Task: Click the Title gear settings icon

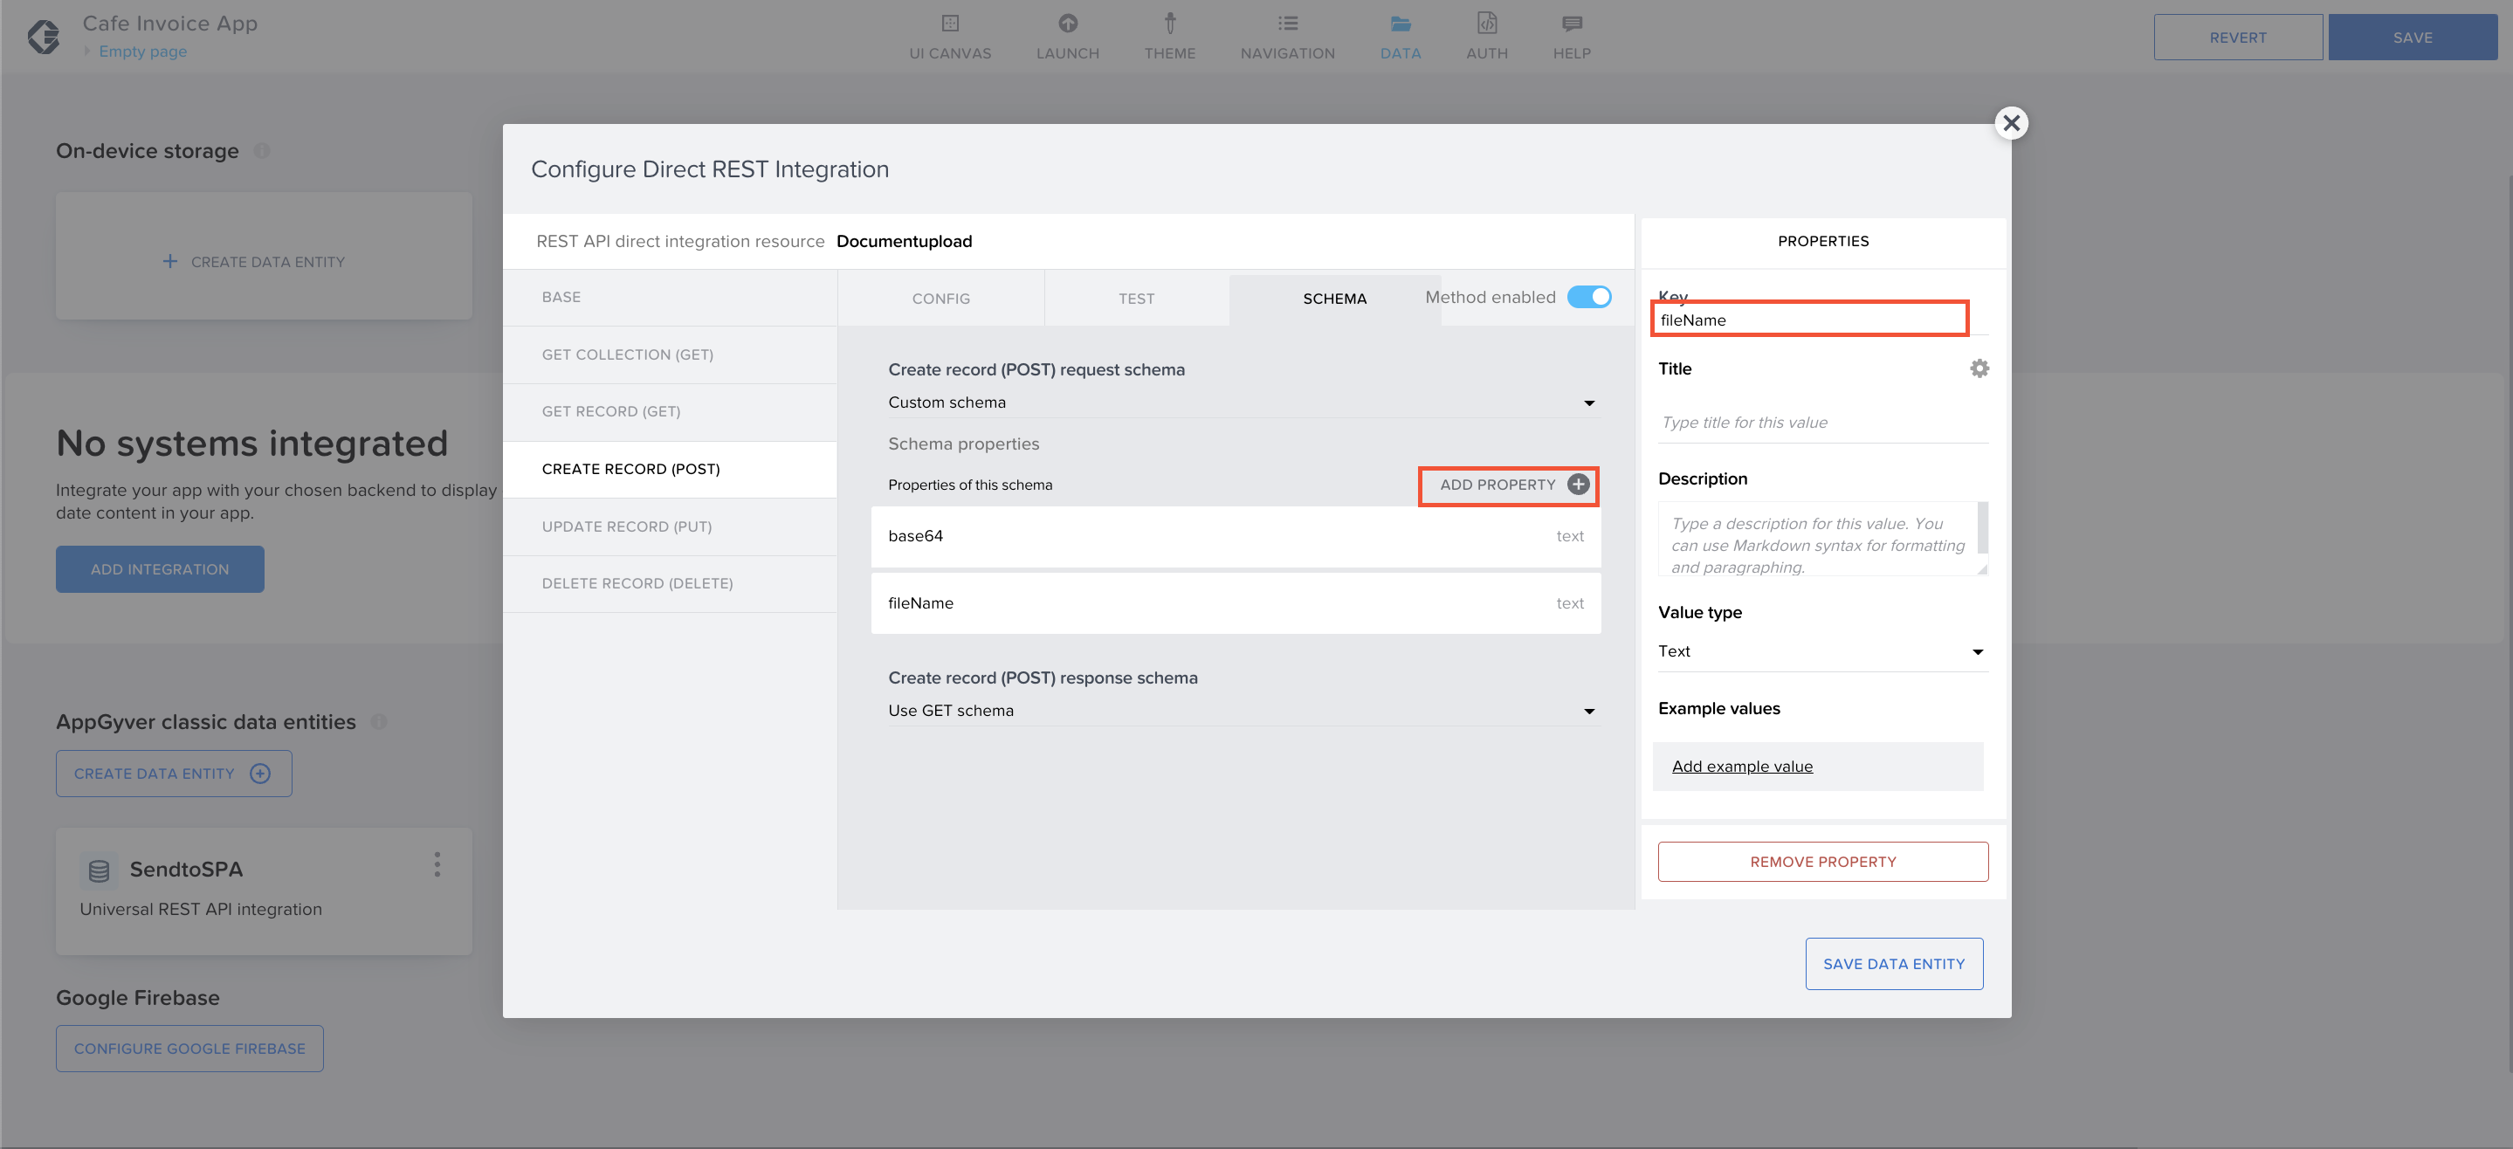Action: (1979, 368)
